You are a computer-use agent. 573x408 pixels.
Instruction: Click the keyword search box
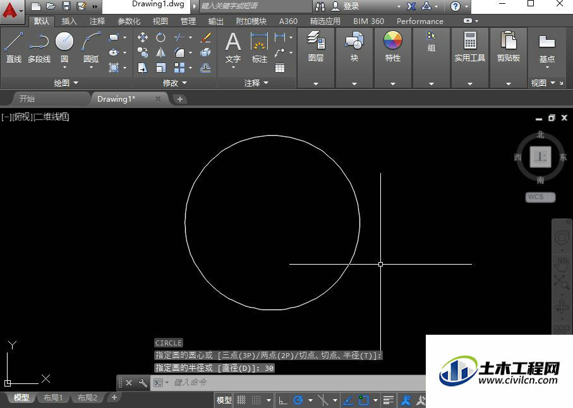256,6
